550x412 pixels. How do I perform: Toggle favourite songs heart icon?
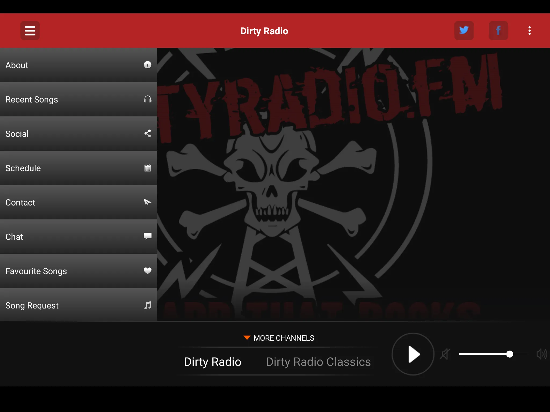click(147, 271)
